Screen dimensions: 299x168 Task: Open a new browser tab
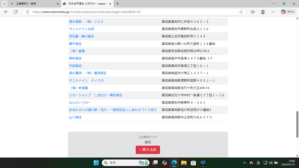pyautogui.click(x=117, y=4)
